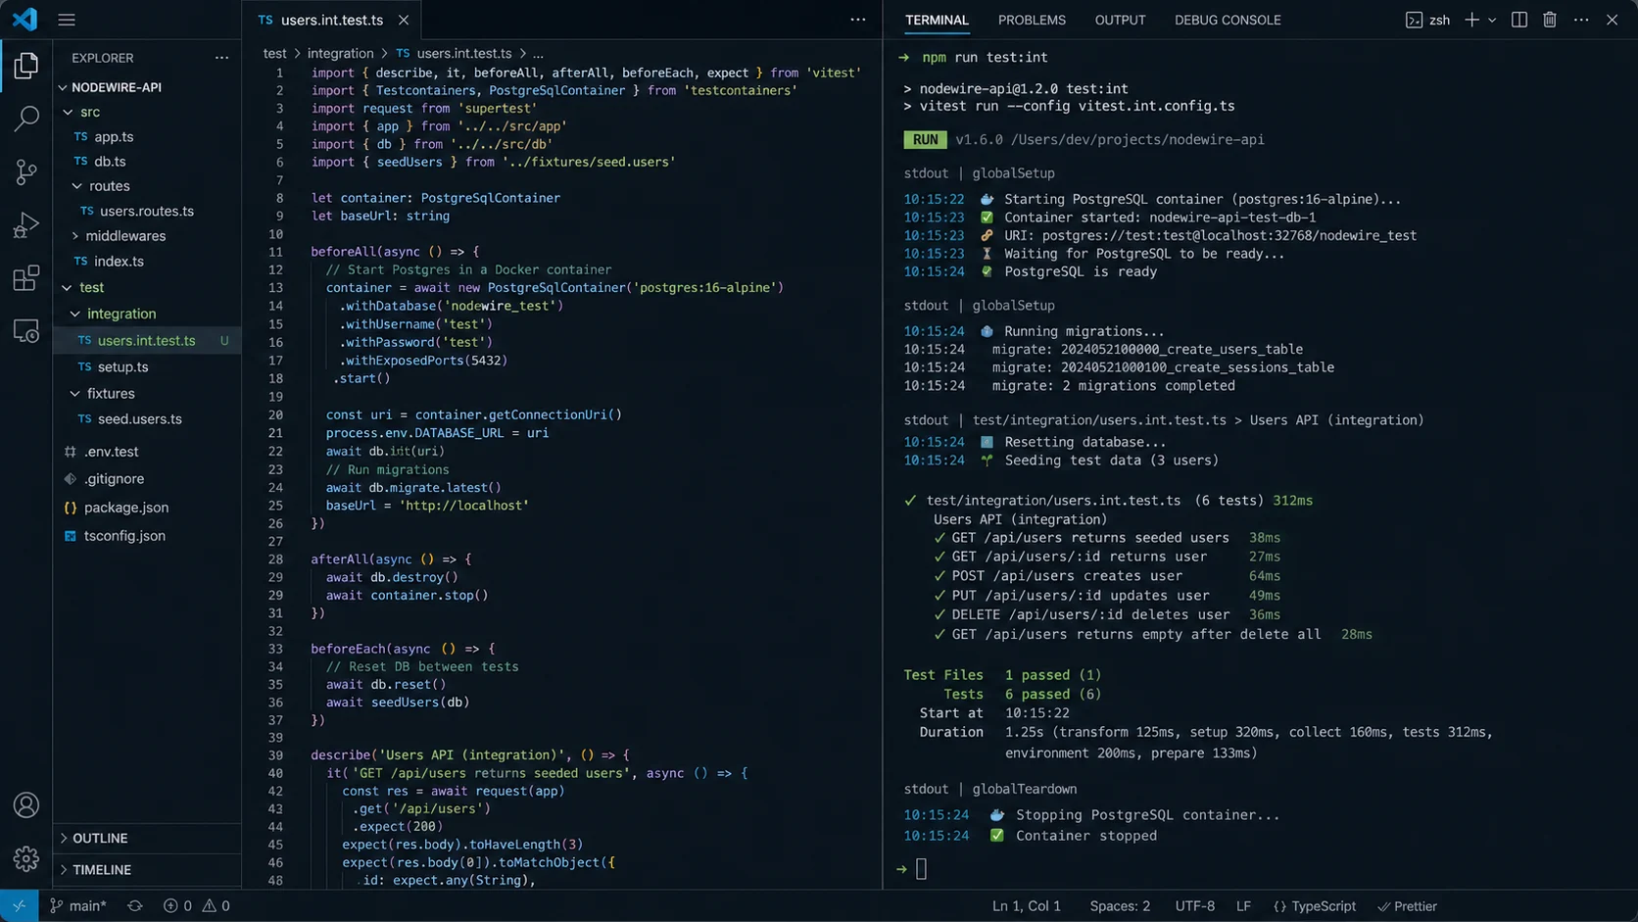The image size is (1638, 922).
Task: Open Explorer panel more actions ellipsis
Action: (222, 58)
